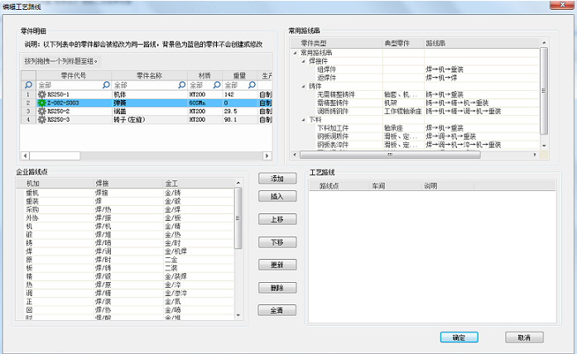The image size is (577, 354).
Task: Select the 需精整铸件 route row
Action: (415, 103)
